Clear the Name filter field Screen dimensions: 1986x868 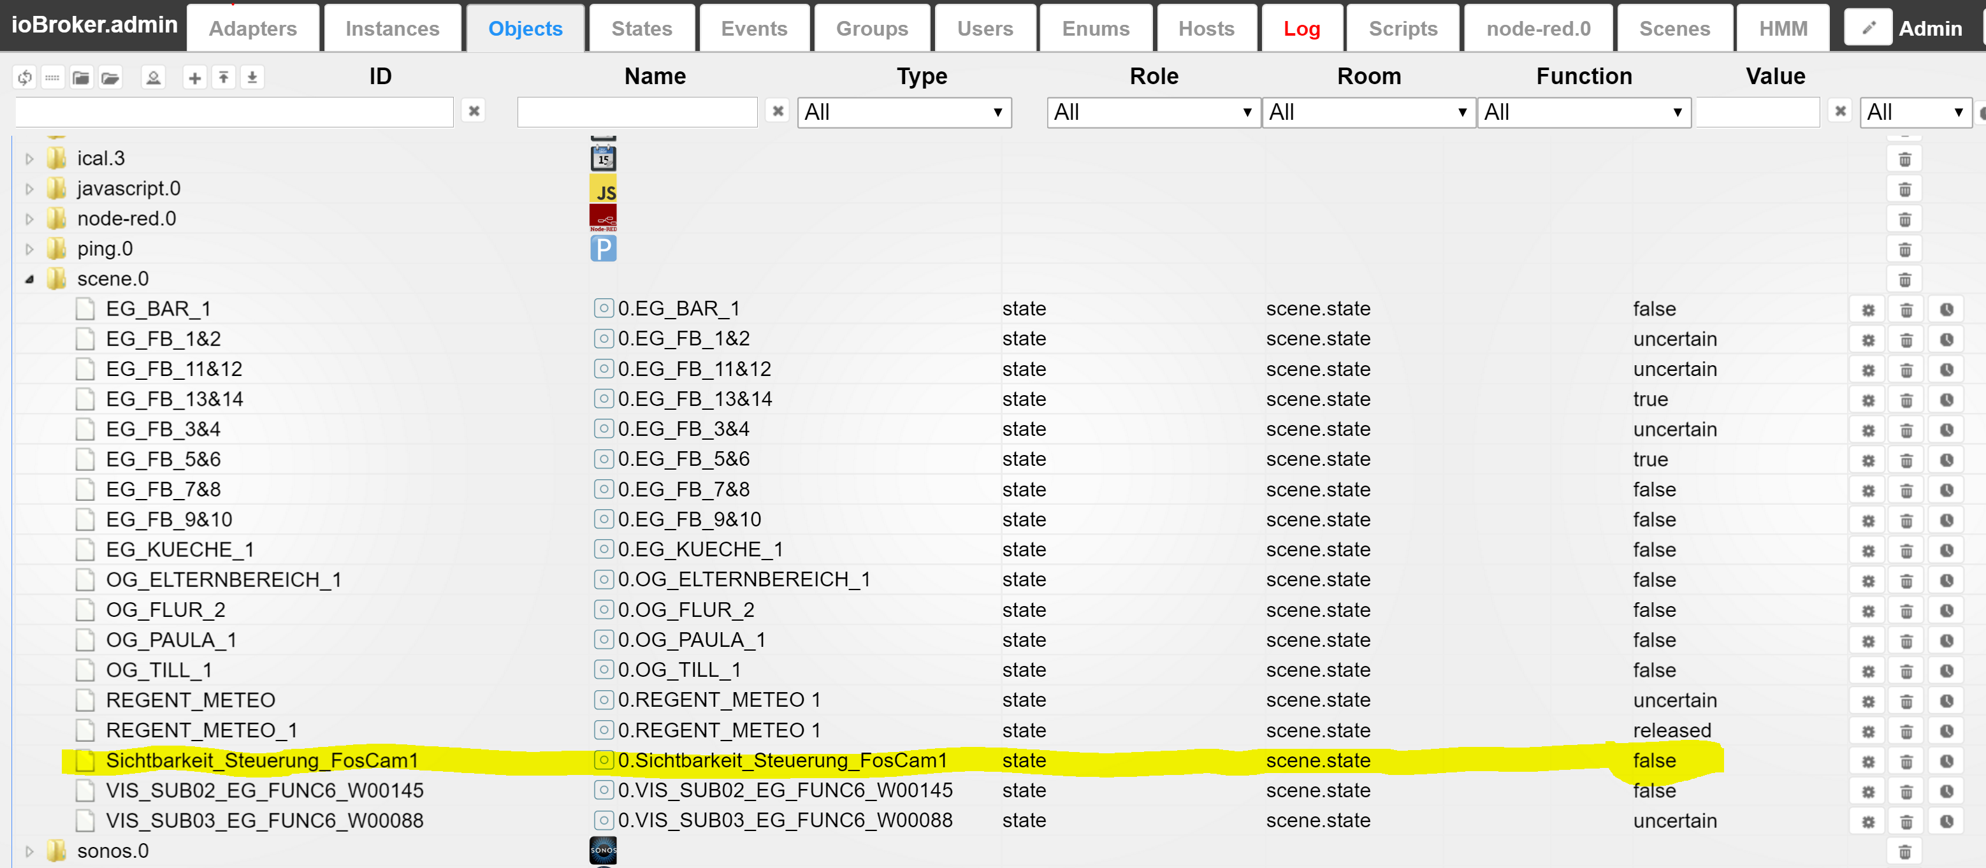[x=778, y=111]
